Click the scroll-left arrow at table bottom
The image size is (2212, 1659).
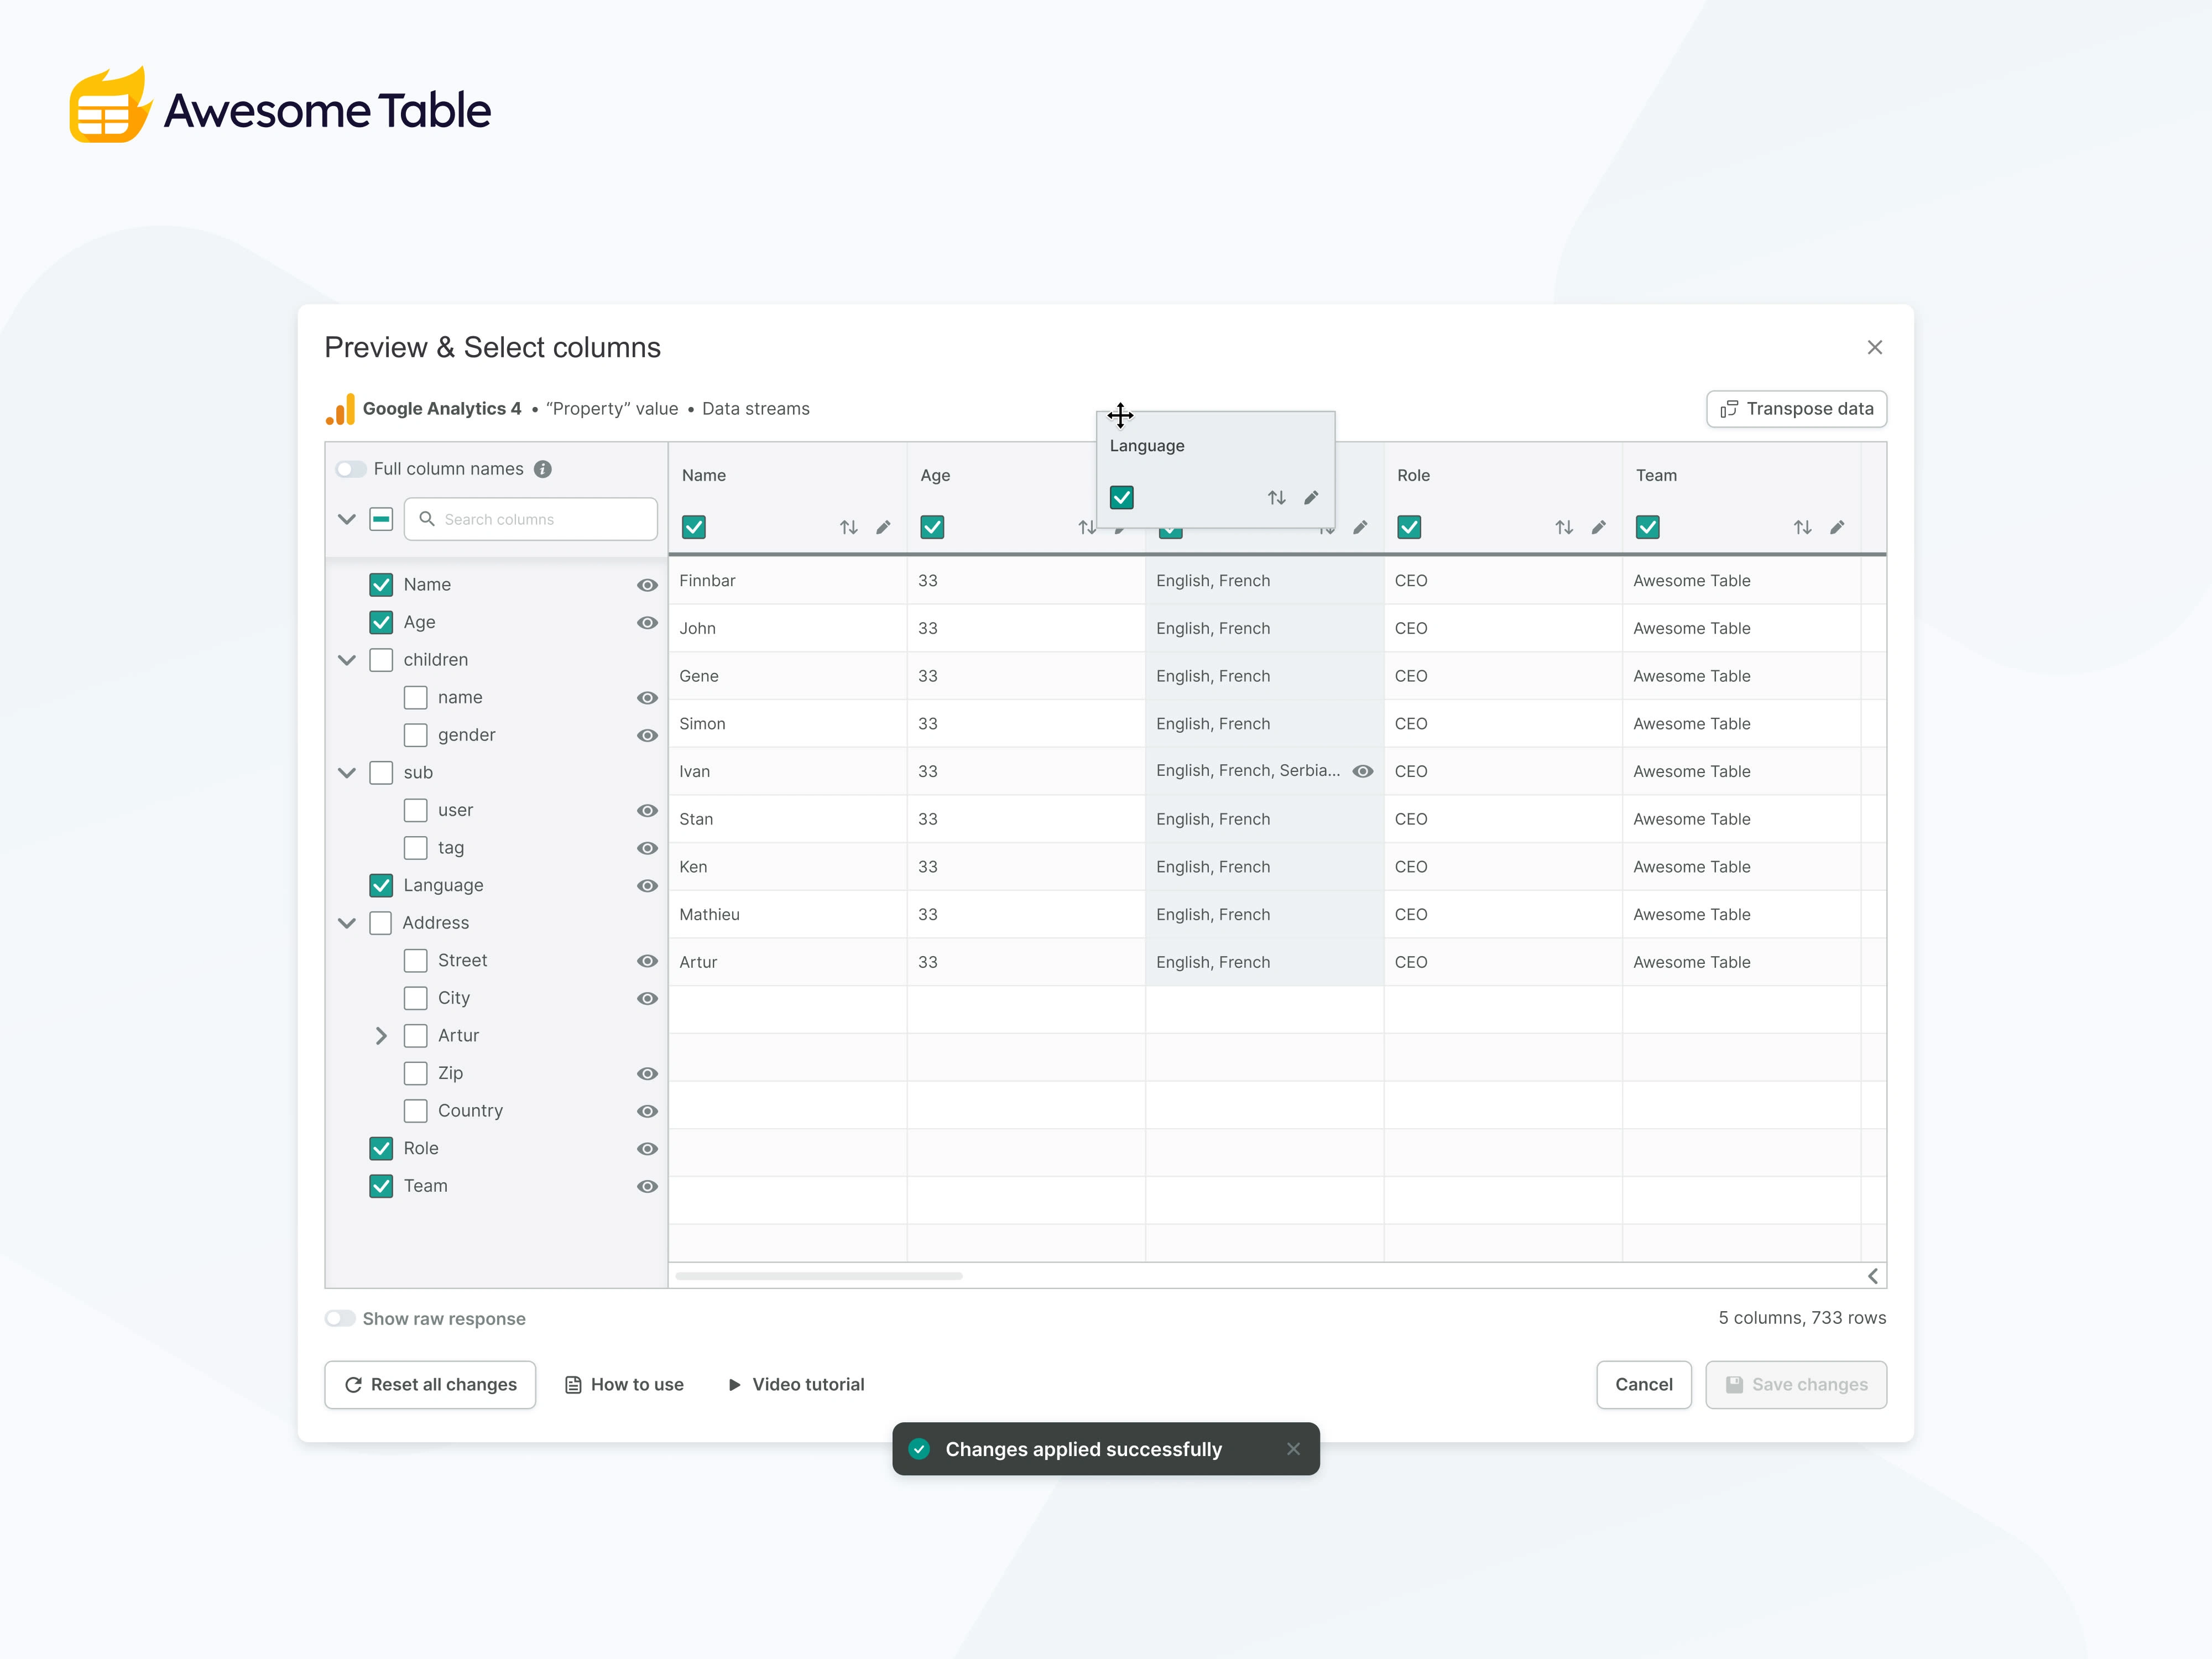[x=1872, y=1276]
